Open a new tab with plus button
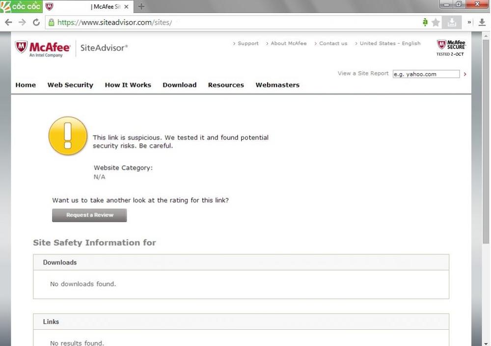The image size is (491, 346). point(141,6)
